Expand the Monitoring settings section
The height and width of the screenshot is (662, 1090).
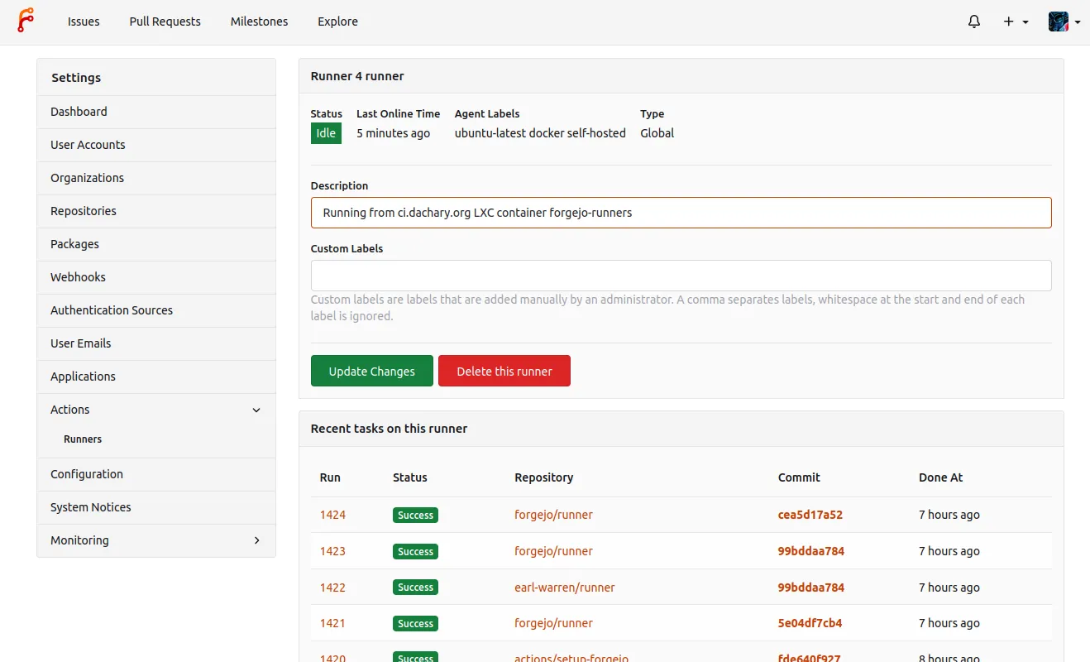256,540
